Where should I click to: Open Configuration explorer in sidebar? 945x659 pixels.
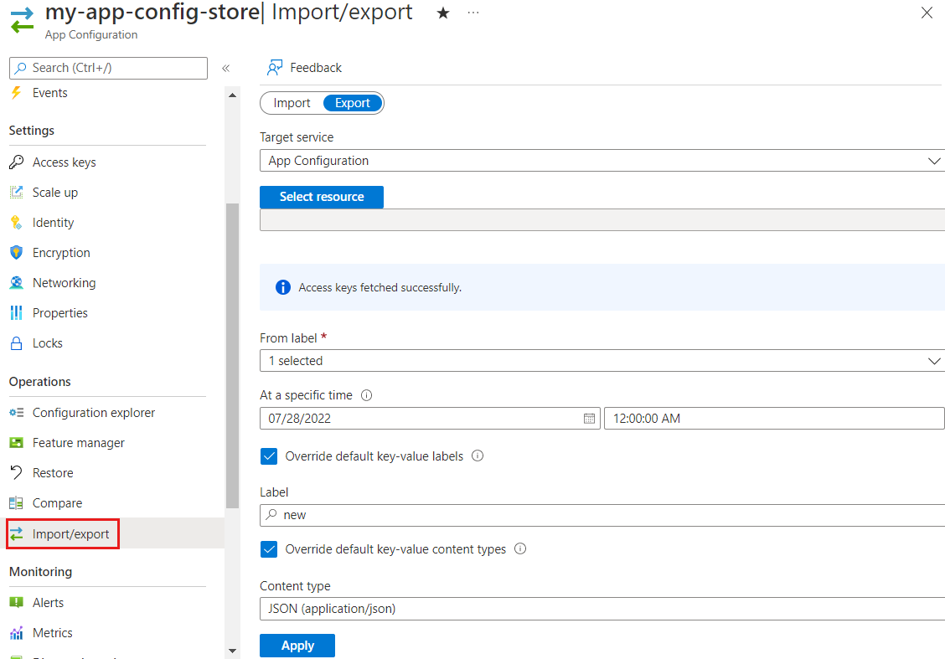(93, 413)
